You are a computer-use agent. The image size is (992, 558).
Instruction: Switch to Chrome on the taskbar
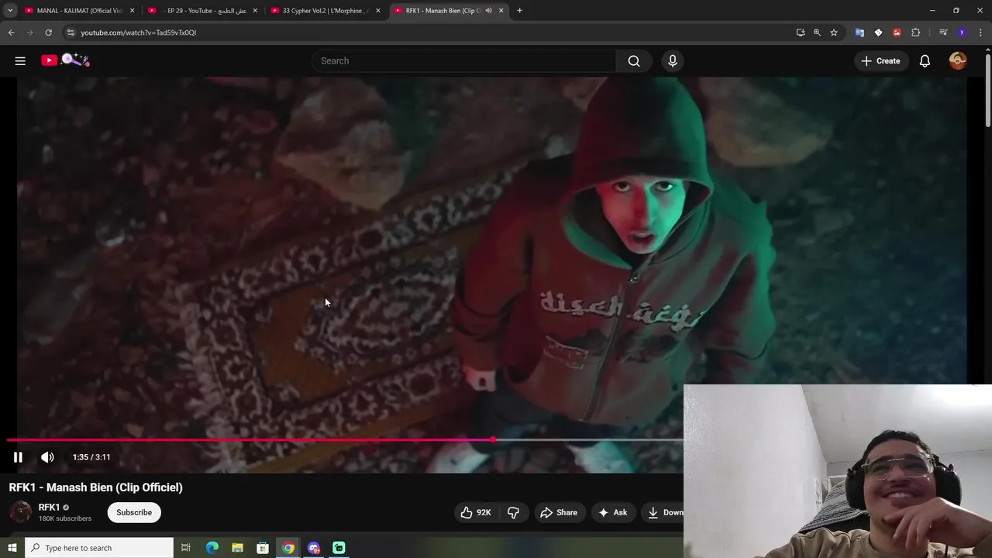pos(288,548)
